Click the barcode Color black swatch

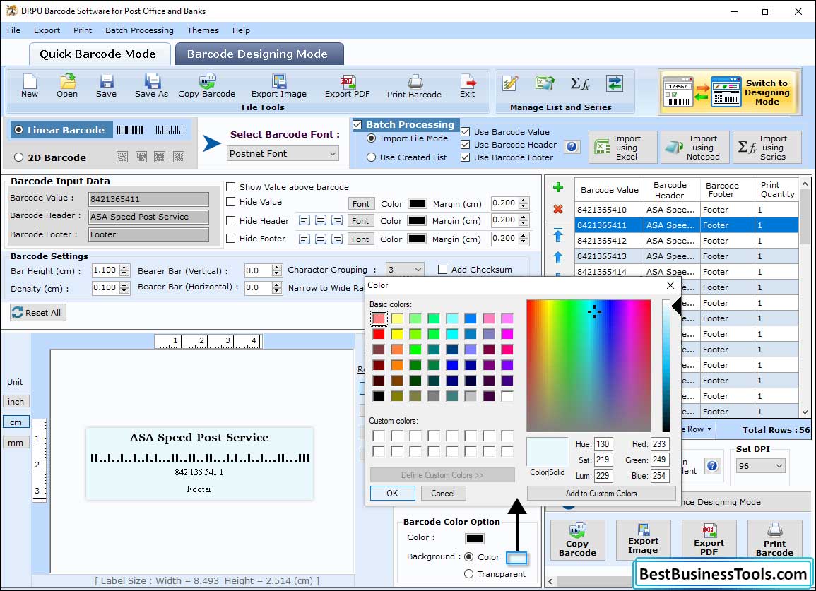coord(475,539)
